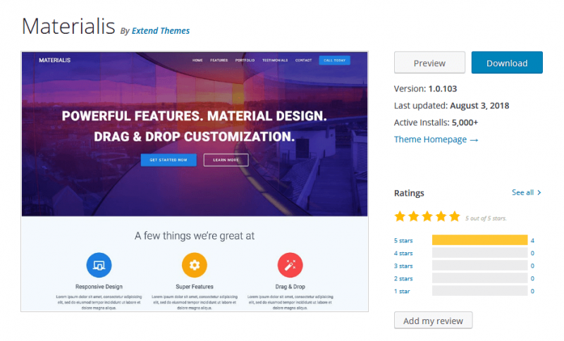Click '5 out of 5 stars.' caption

(x=486, y=218)
